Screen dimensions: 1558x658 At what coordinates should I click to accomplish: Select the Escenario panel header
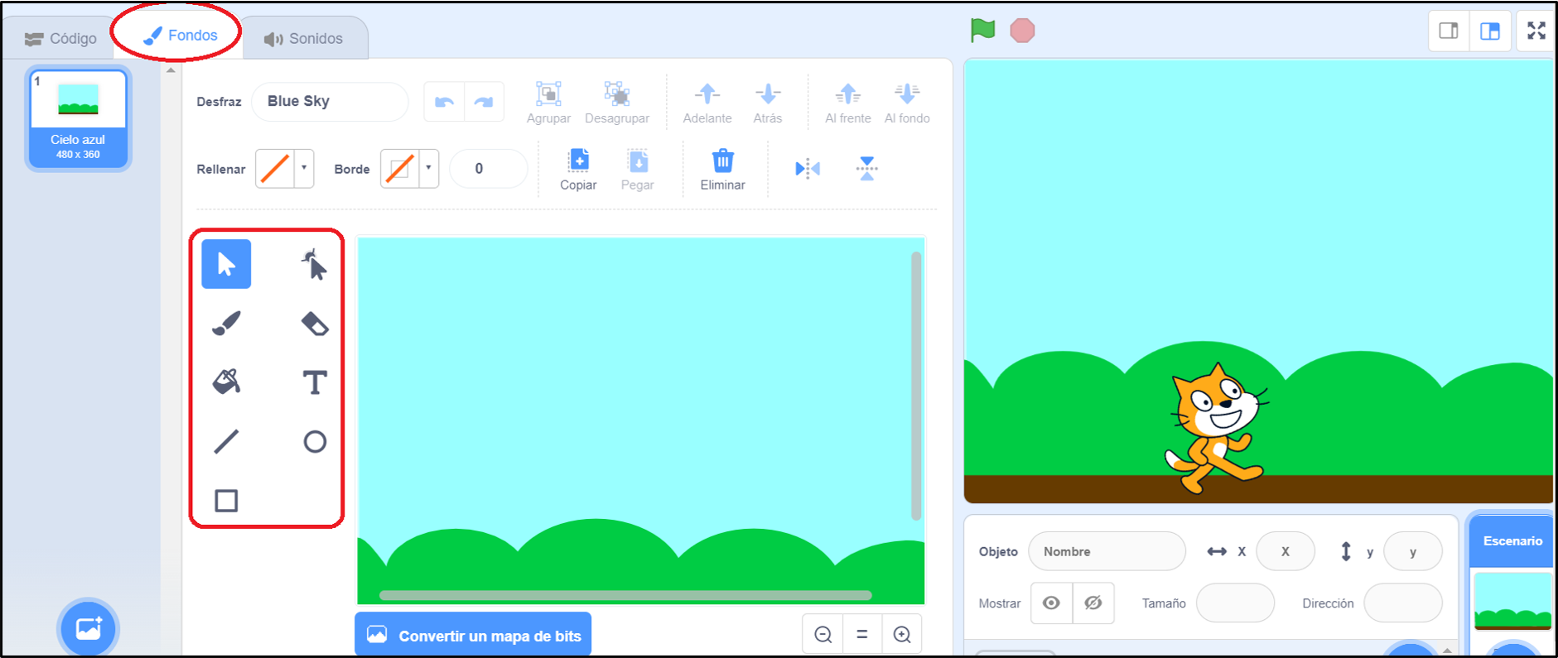1512,541
